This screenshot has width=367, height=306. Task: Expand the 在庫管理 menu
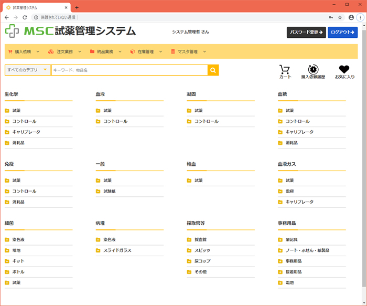[x=146, y=51]
